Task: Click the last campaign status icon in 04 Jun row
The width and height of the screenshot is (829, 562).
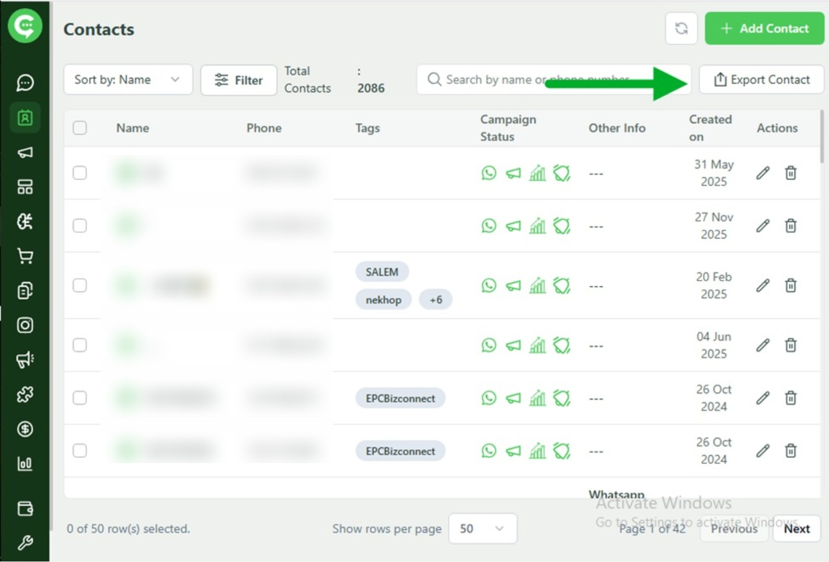Action: (562, 345)
